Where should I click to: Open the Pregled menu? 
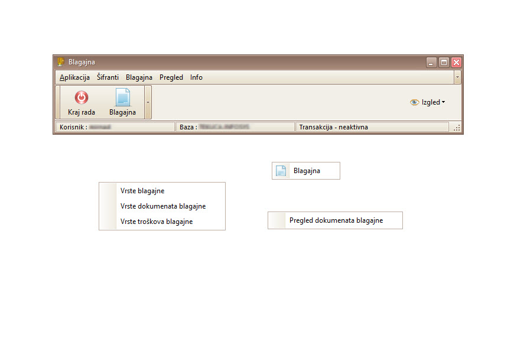(171, 77)
